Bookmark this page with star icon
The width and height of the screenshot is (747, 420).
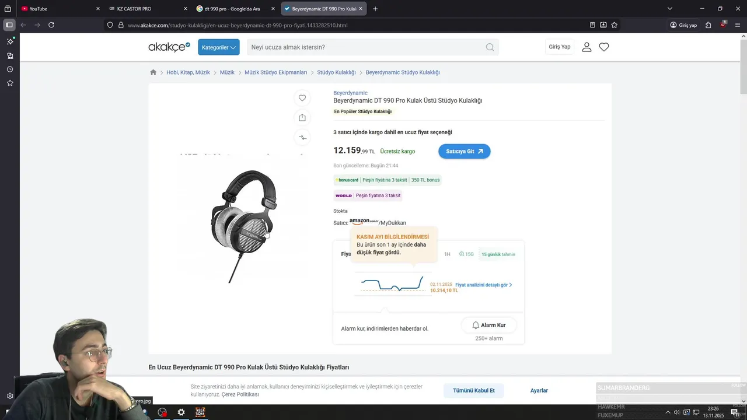pos(615,25)
